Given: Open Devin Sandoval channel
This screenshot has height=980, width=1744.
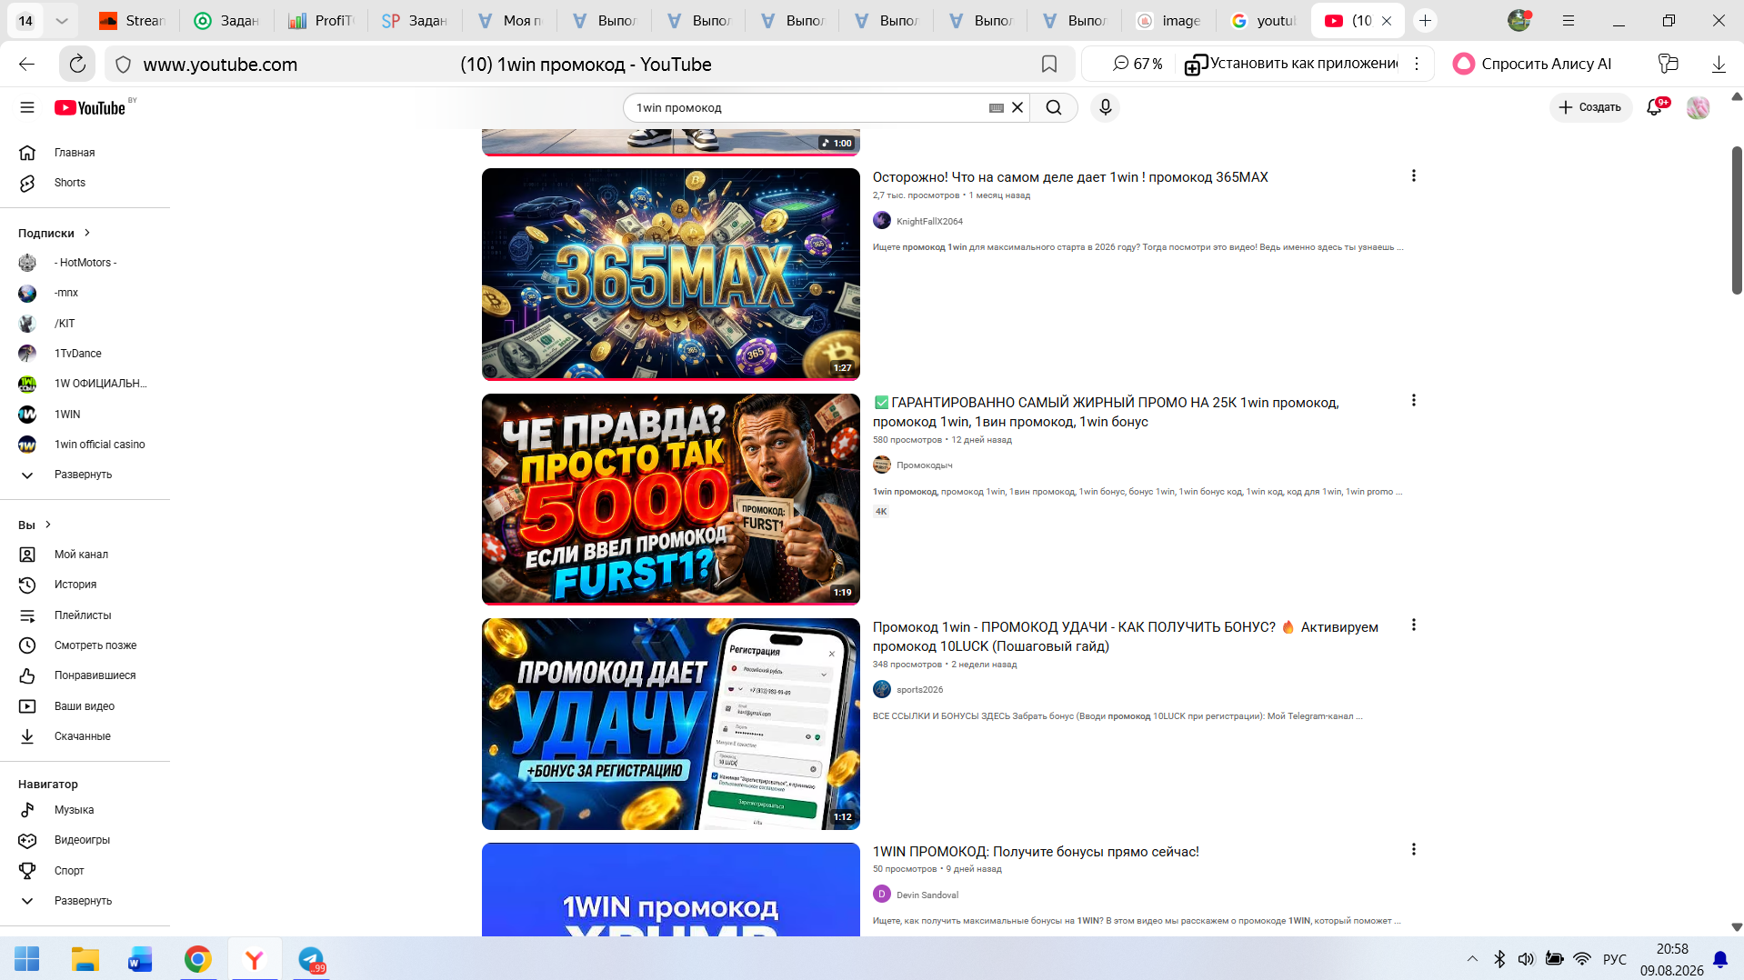Looking at the screenshot, I should pos(927,895).
